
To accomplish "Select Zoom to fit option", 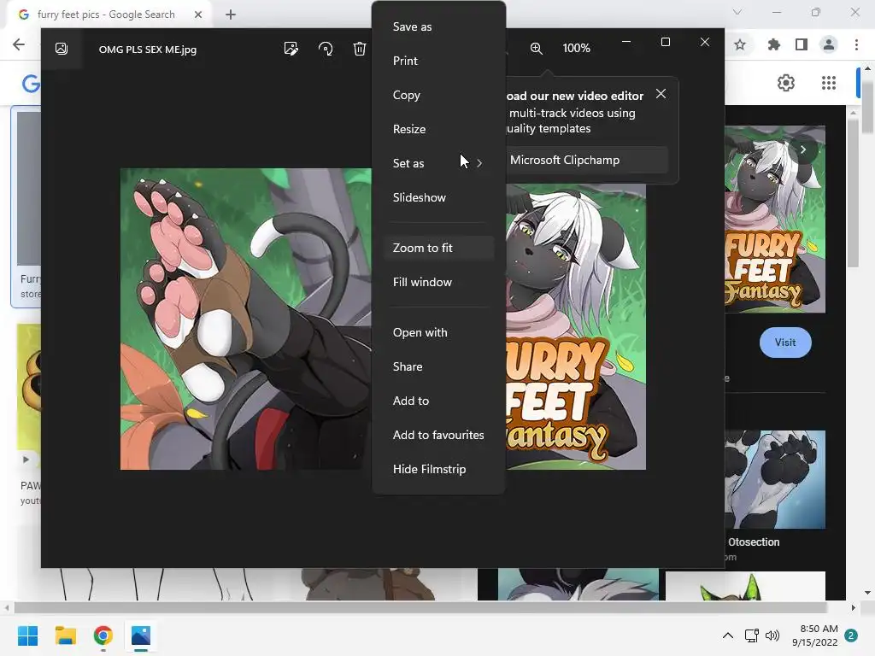I will click(438, 248).
